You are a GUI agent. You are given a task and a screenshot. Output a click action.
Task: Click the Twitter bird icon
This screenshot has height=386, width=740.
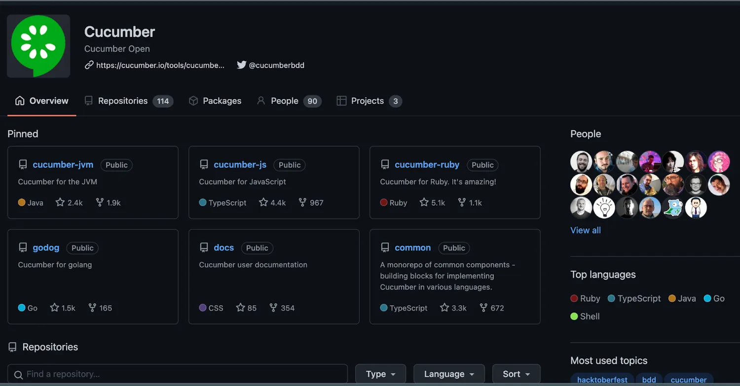pyautogui.click(x=241, y=65)
